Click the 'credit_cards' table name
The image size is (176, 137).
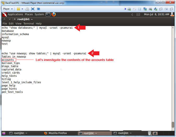(11, 73)
